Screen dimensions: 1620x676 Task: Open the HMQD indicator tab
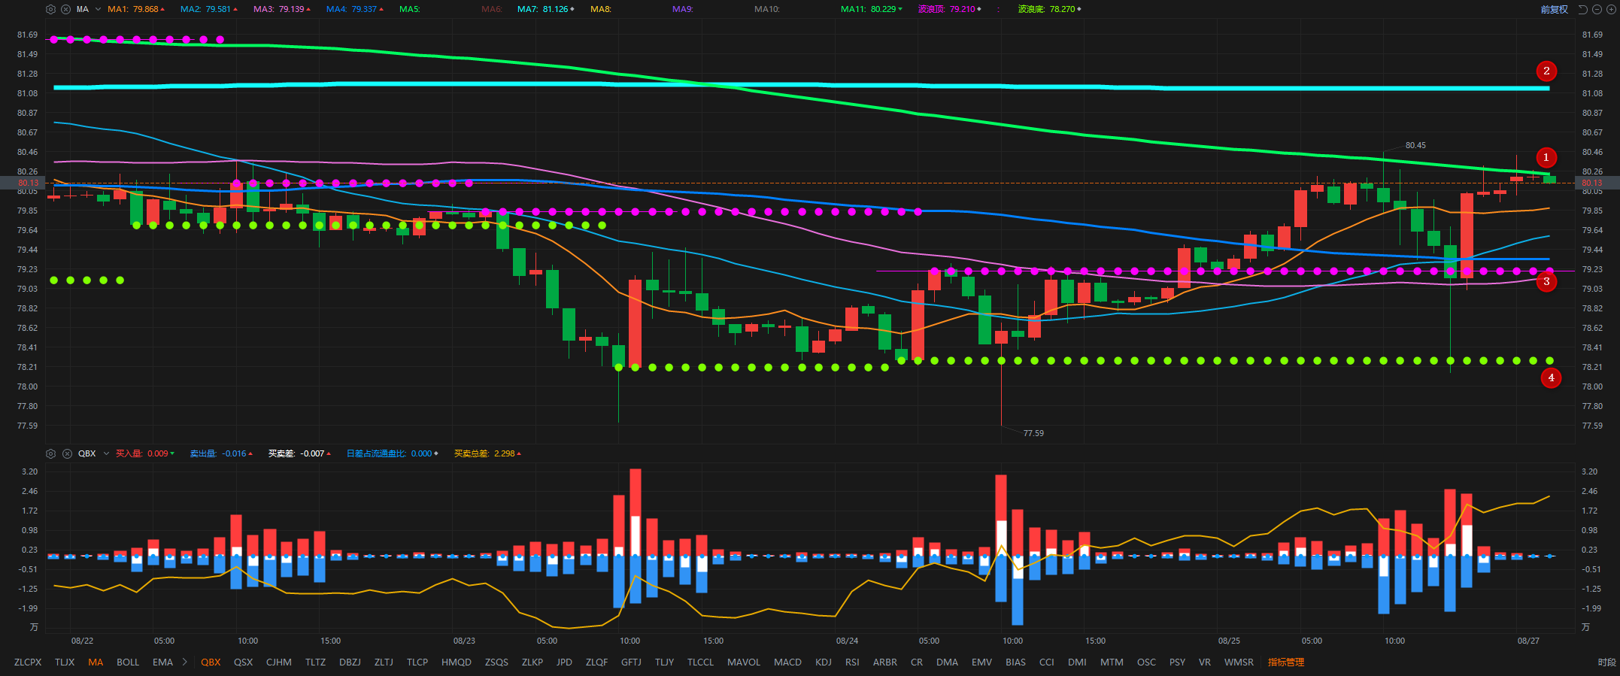pyautogui.click(x=457, y=662)
